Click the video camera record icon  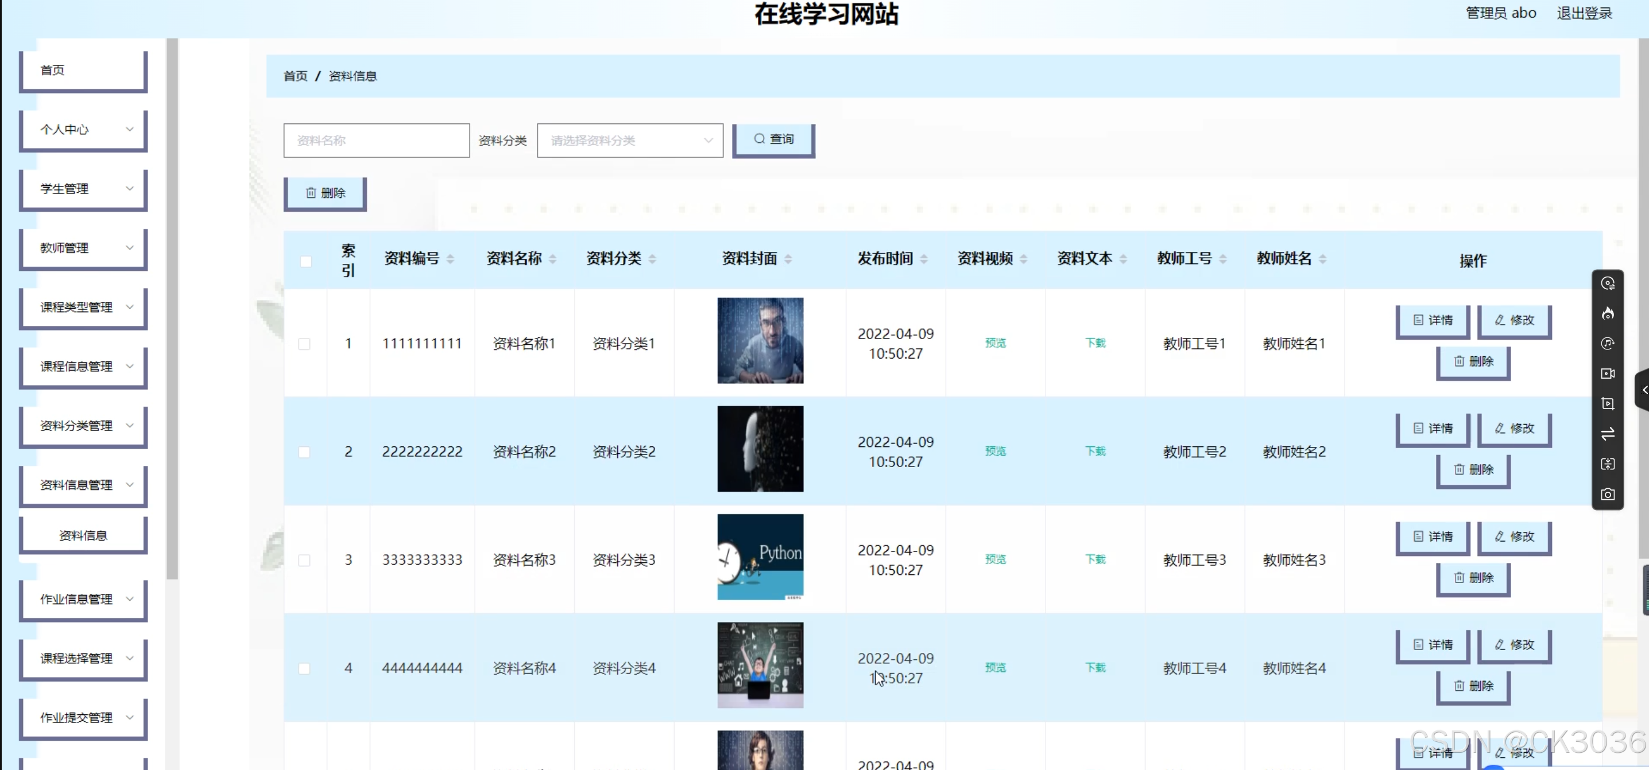(1608, 374)
